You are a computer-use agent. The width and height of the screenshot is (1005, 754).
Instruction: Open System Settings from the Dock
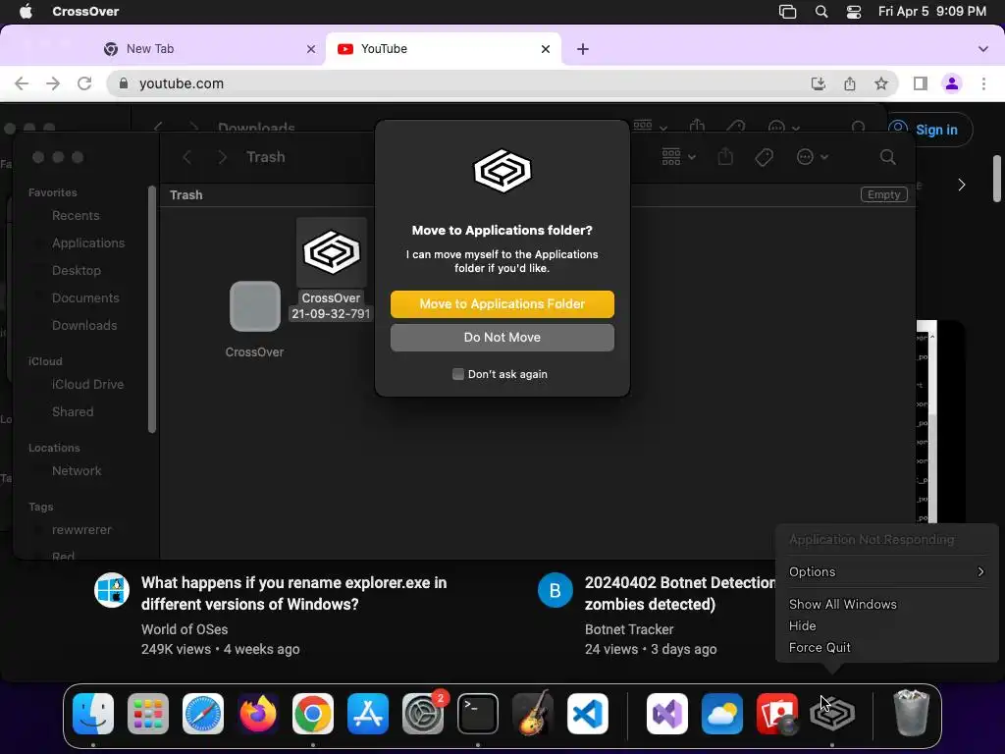pyautogui.click(x=423, y=714)
